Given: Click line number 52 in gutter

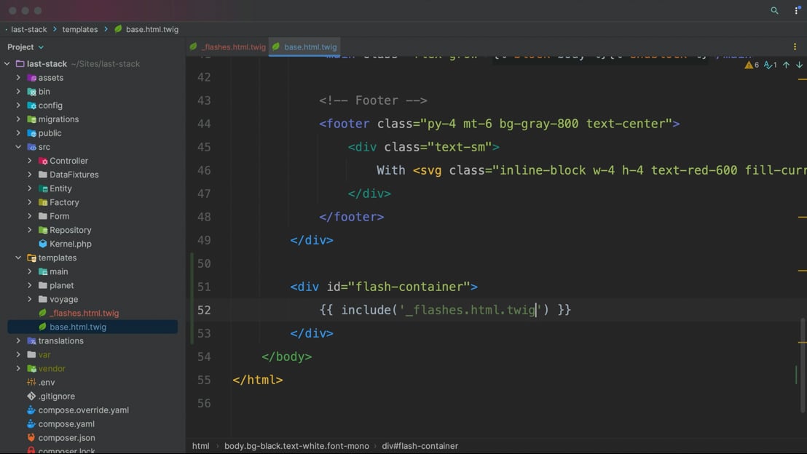Looking at the screenshot, I should pos(204,310).
